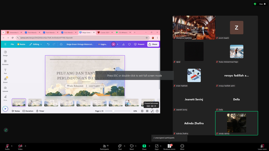Click the green Share screen button in Zoom
Image resolution: width=269 pixels, height=151 pixels.
pos(144,147)
